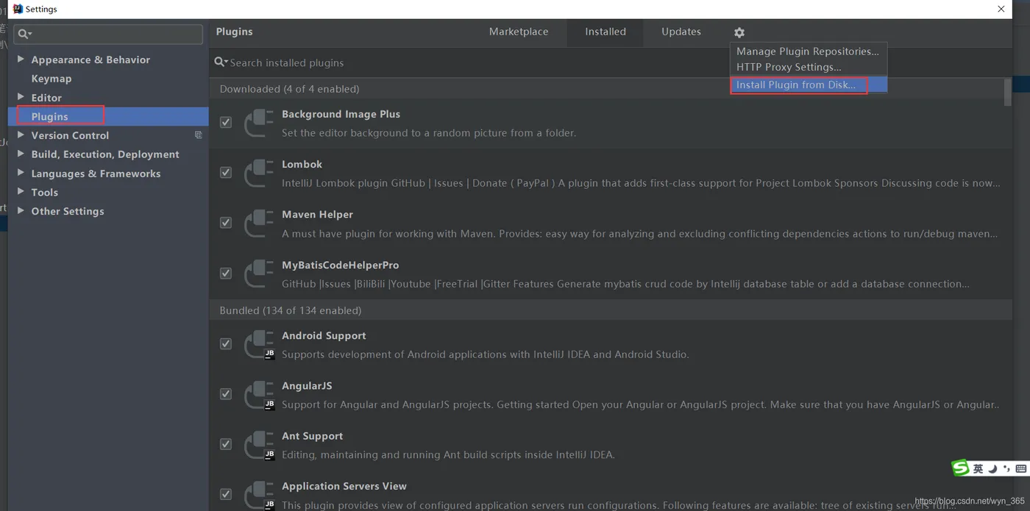1030x511 pixels.
Task: Click the Lombok plugin name
Action: click(x=302, y=164)
